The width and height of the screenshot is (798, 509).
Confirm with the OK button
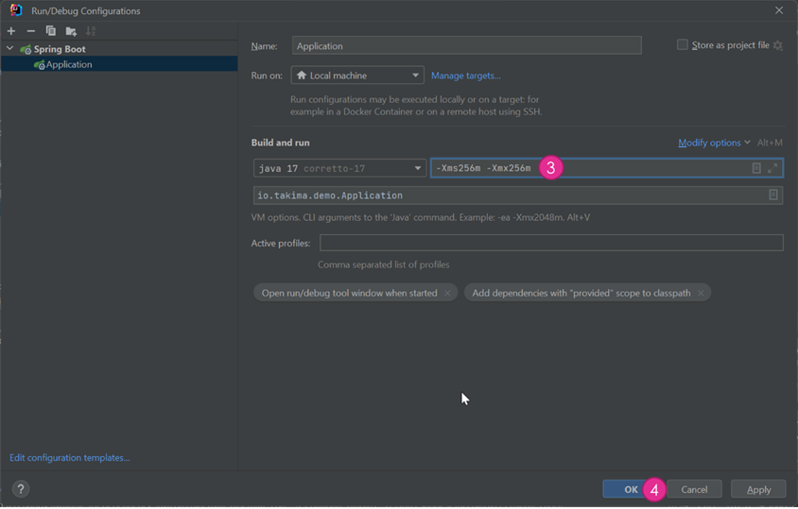(631, 490)
